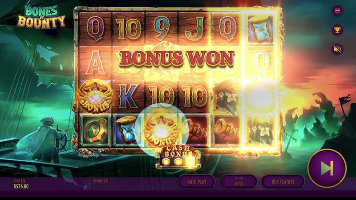Click the blue 9 card symbol
Viewport: 356px width, 200px height.
[x=162, y=28]
